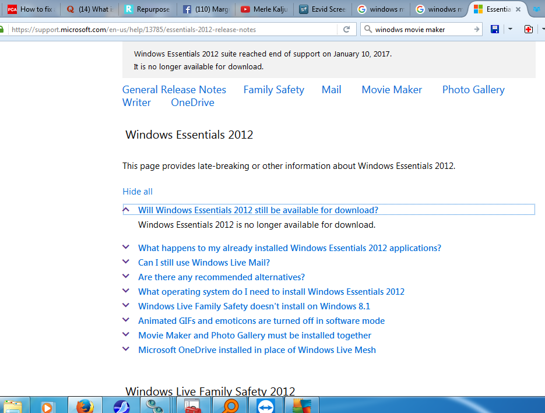The image size is (545, 413).
Task: Click the 'It is no longer available for download.' notice line
Action: tap(198, 66)
